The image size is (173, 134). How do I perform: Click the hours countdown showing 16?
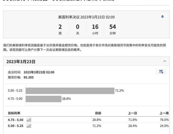pyautogui.click(x=95, y=27)
